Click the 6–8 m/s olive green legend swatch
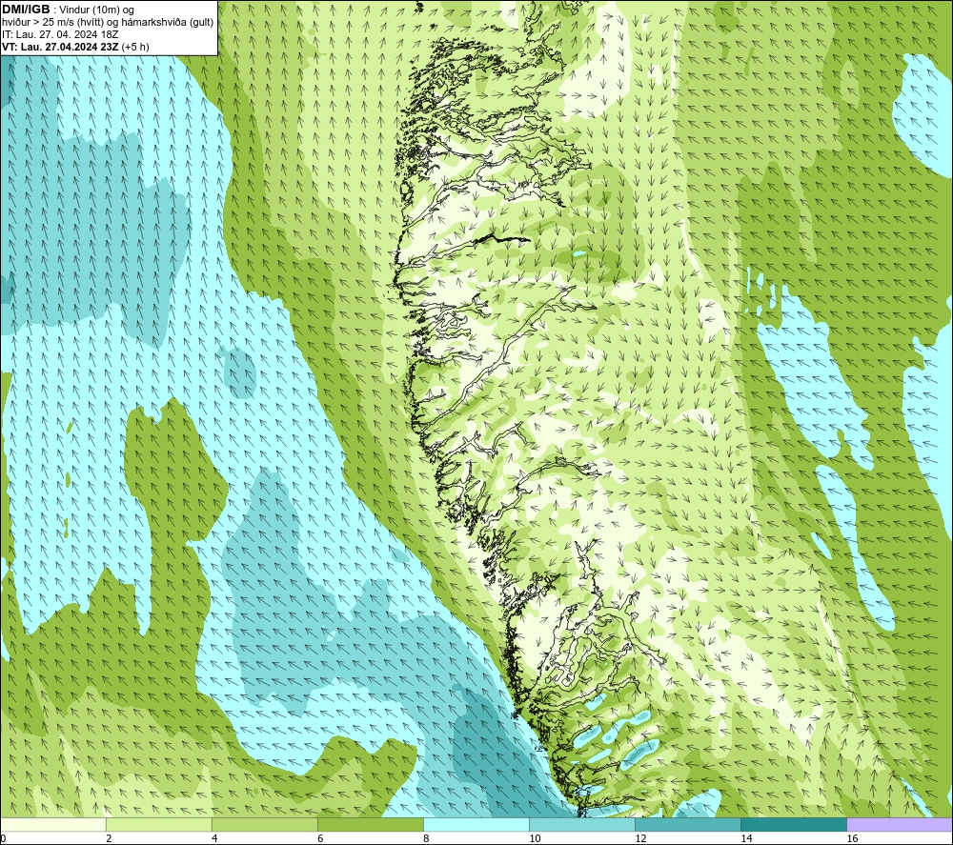This screenshot has width=953, height=845. 370,824
